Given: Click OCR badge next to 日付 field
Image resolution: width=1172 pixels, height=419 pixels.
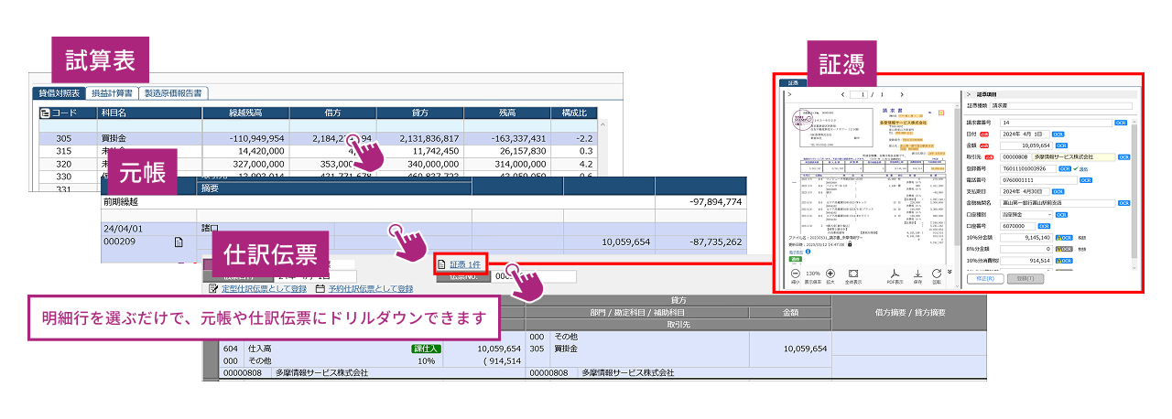Looking at the screenshot, I should coord(1058,134).
